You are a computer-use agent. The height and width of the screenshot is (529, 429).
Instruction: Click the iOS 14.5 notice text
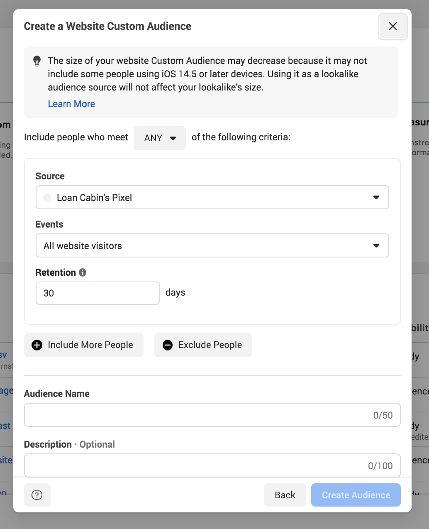[x=207, y=74]
